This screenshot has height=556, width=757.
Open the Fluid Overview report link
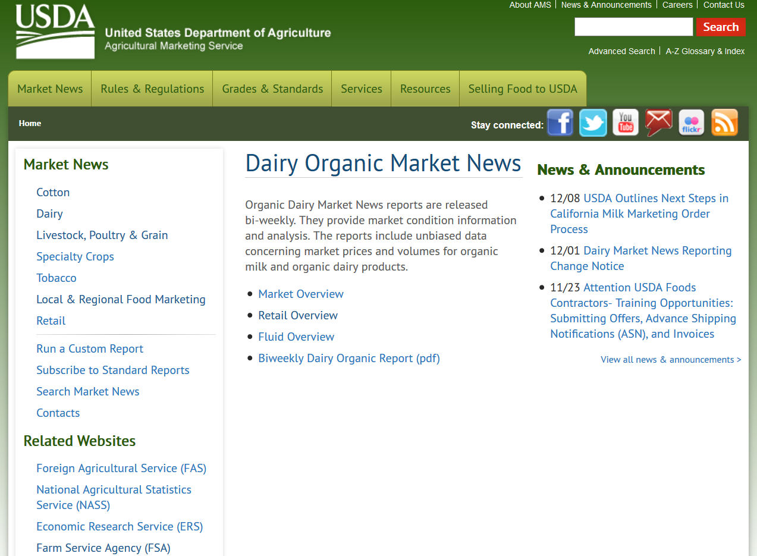coord(296,337)
